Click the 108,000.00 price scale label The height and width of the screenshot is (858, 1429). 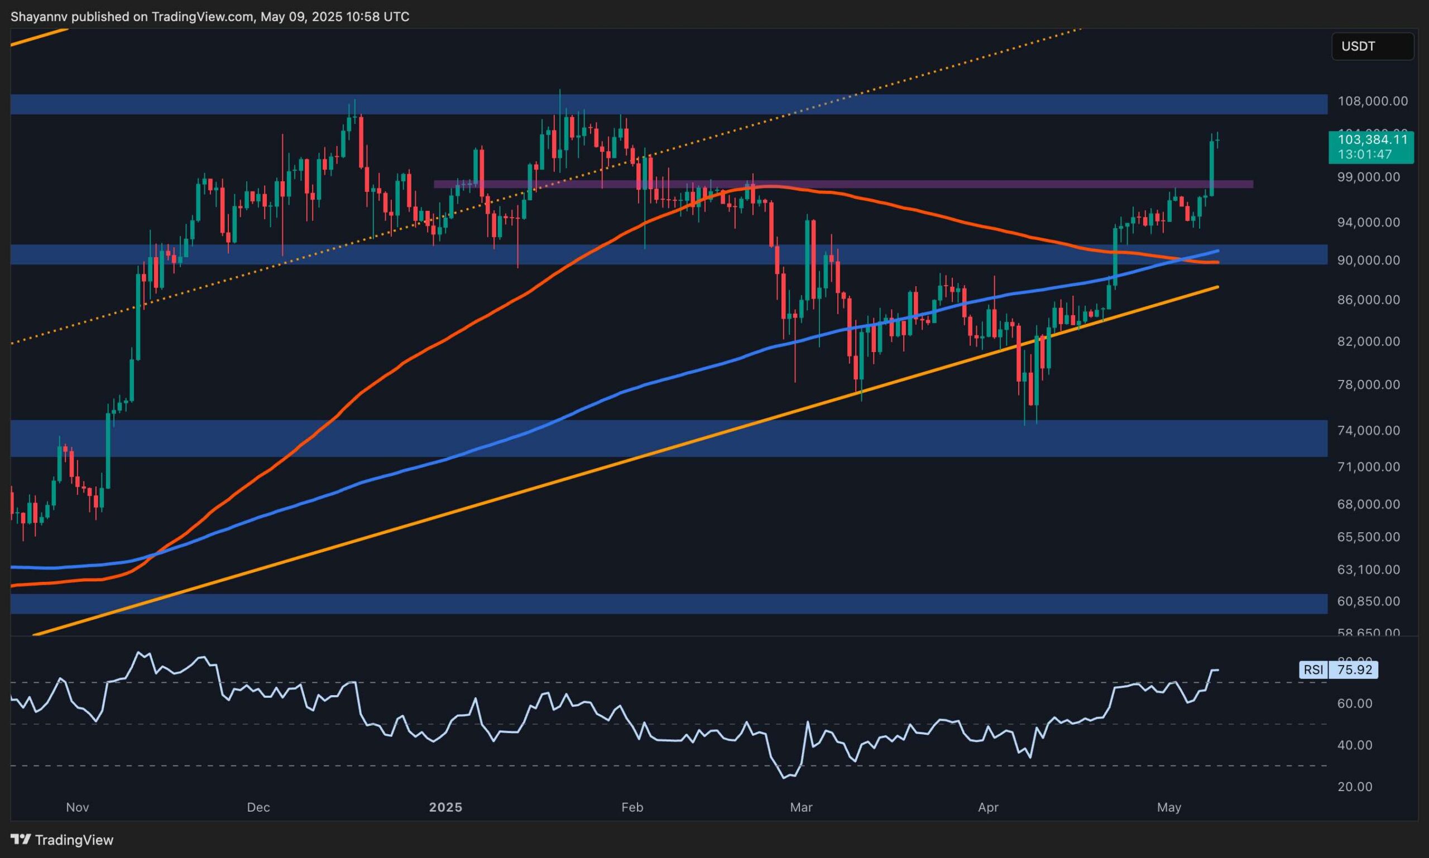(x=1374, y=100)
